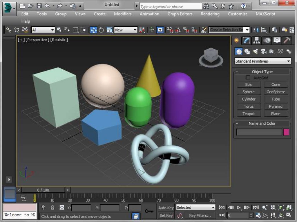The width and height of the screenshot is (297, 222).
Task: Activate the Select and Rotate tool
Action: tap(101, 30)
